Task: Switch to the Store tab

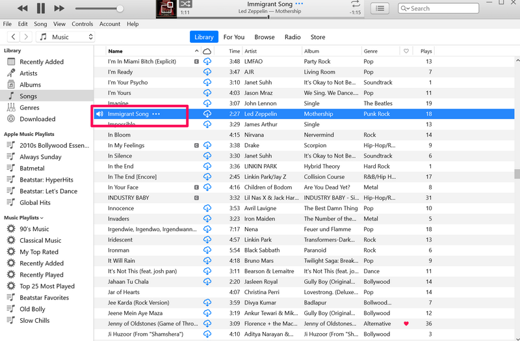Action: [318, 37]
